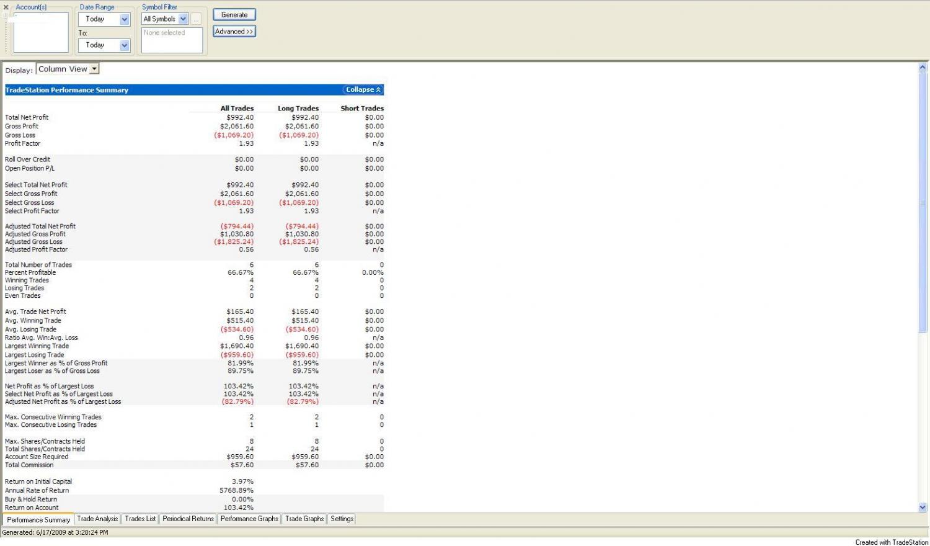Open the Trades List tab
Screen dimensions: 930x546
(140, 519)
